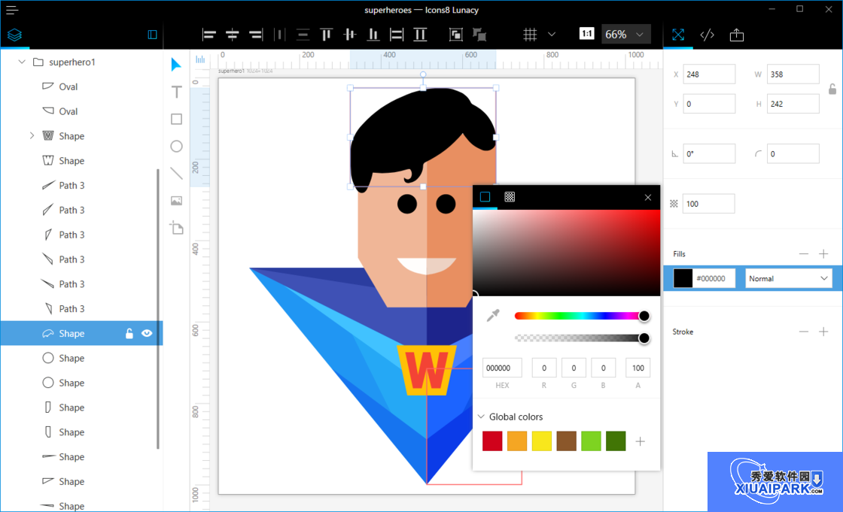Switch to the code view tab

(x=707, y=35)
